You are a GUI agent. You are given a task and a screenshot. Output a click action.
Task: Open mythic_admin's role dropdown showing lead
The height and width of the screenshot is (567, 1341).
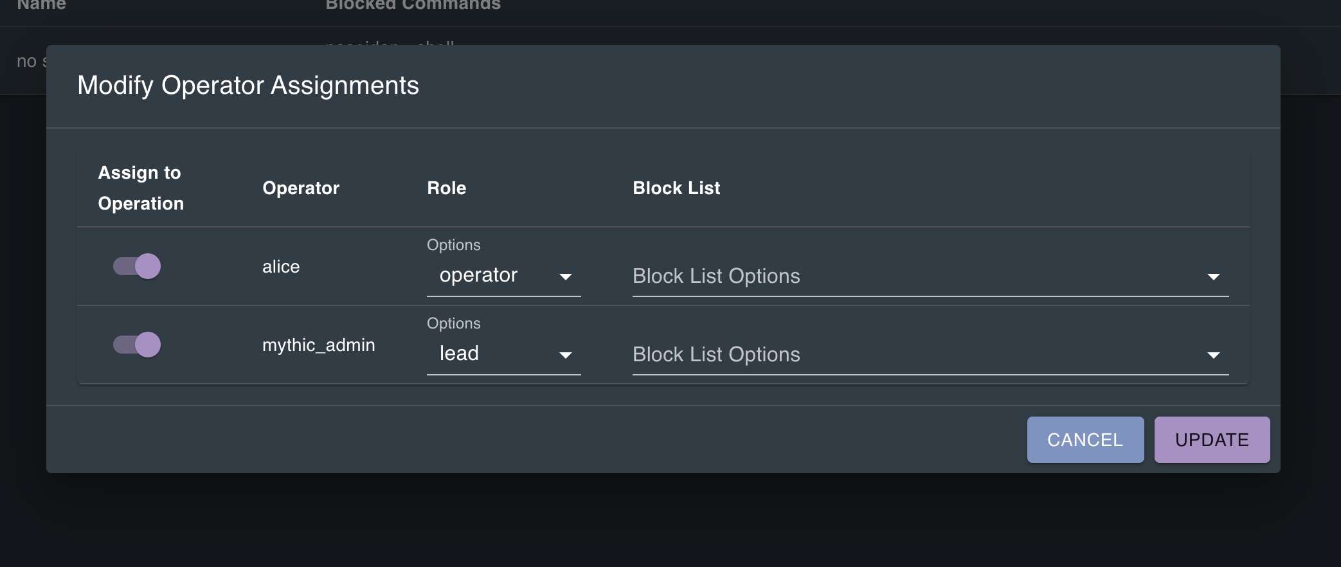click(x=503, y=354)
